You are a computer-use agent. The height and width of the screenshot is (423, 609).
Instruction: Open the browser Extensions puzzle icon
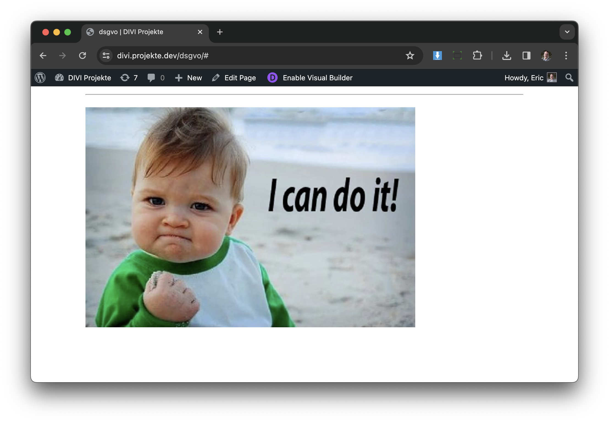tap(477, 56)
